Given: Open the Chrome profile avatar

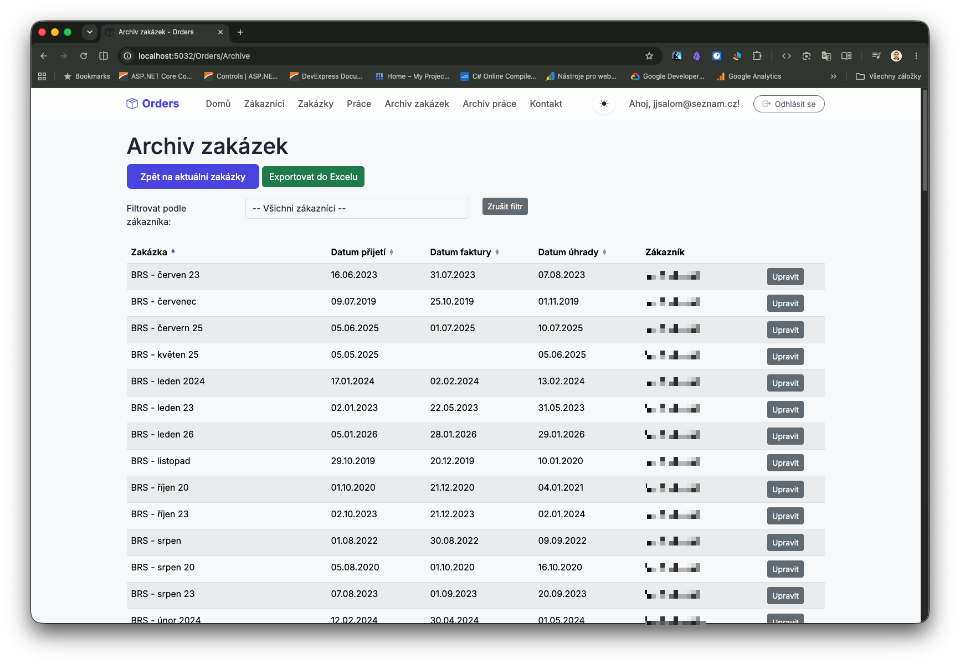Looking at the screenshot, I should (x=896, y=56).
